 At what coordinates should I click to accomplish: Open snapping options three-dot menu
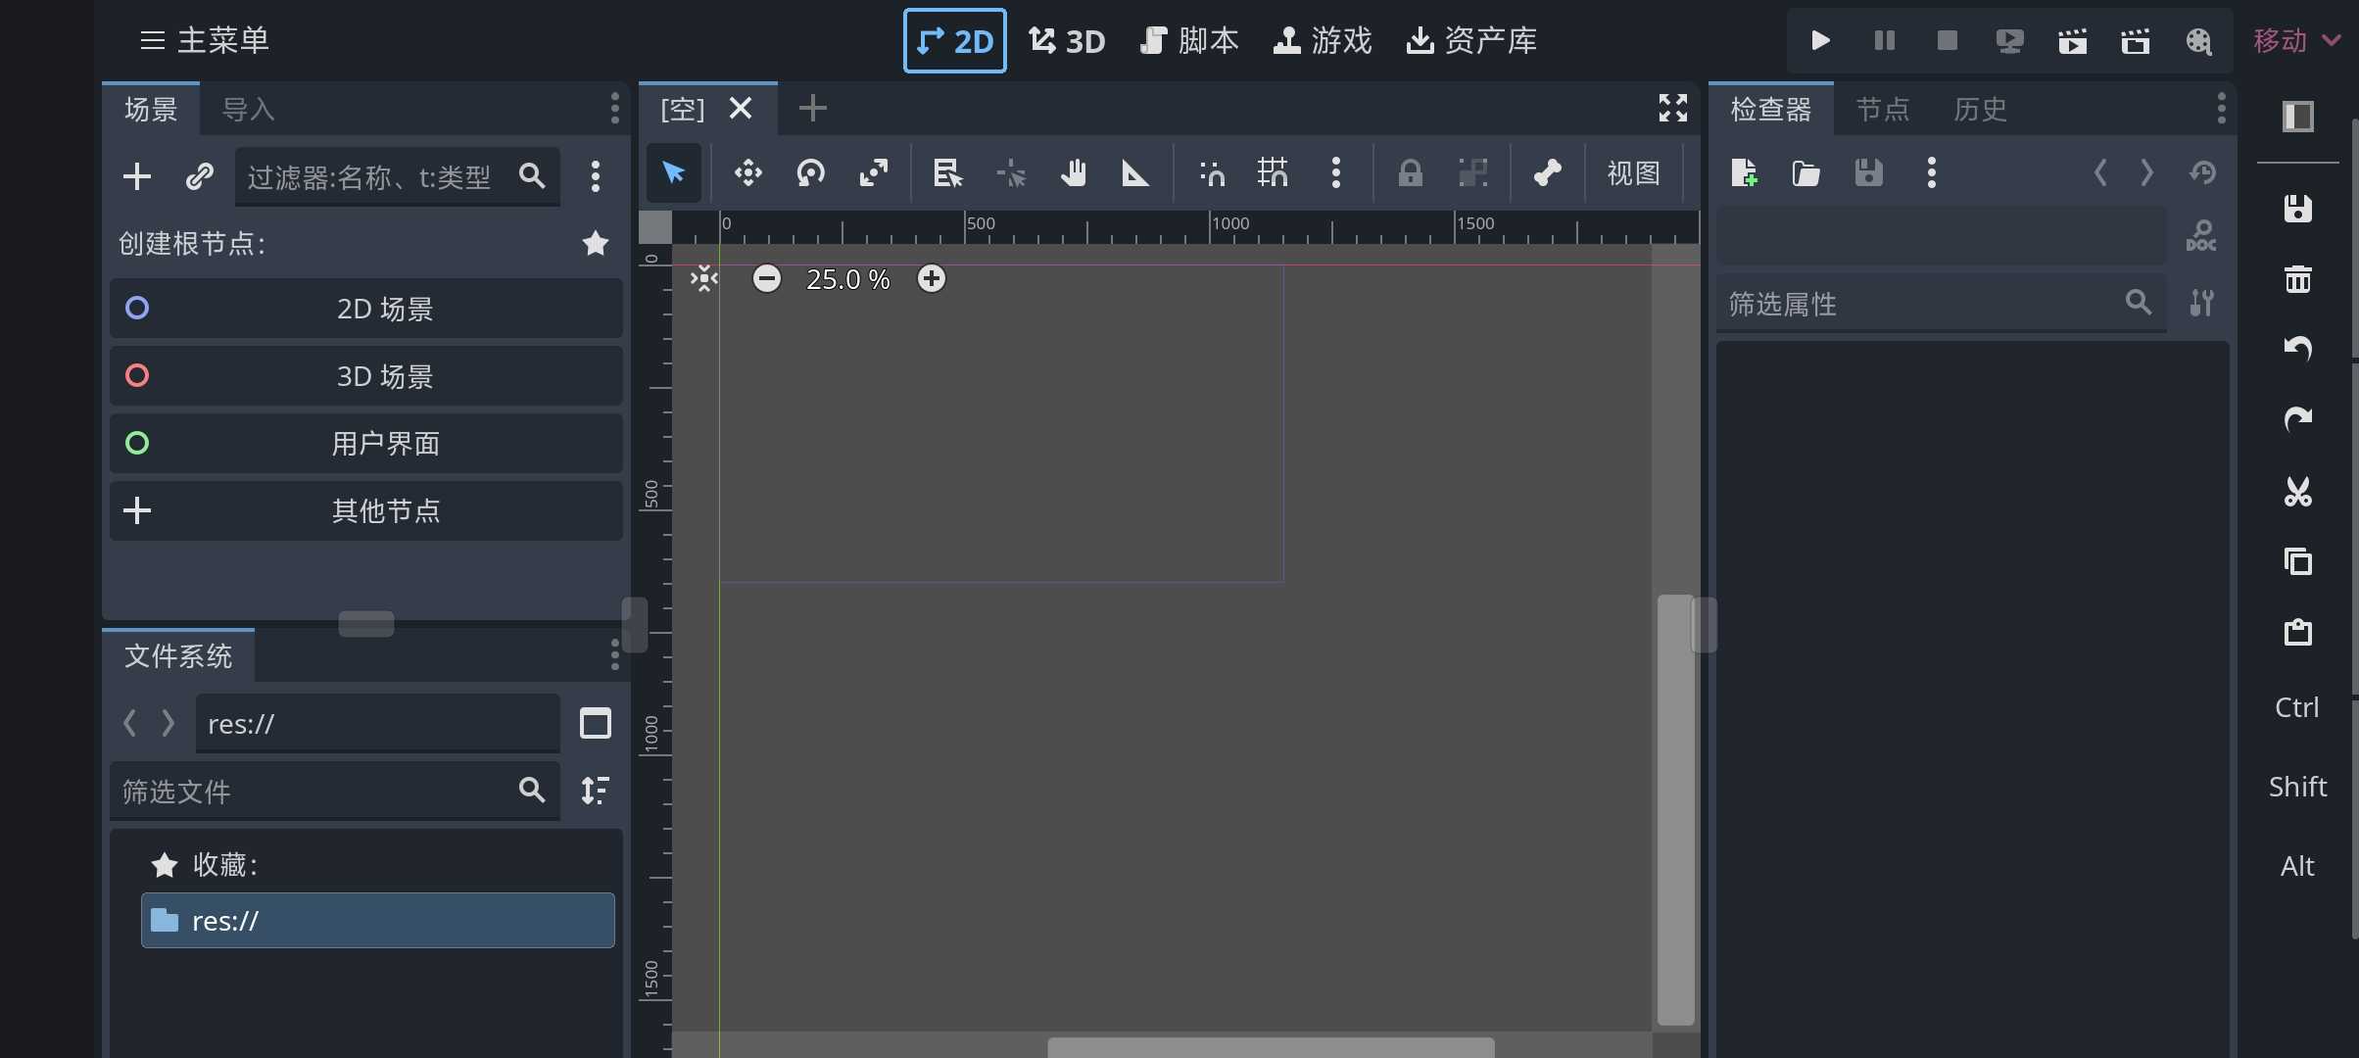pos(1335,173)
